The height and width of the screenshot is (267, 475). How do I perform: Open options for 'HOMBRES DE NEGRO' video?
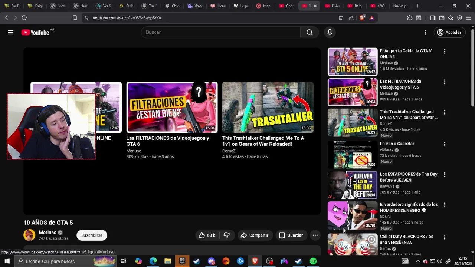point(445,205)
